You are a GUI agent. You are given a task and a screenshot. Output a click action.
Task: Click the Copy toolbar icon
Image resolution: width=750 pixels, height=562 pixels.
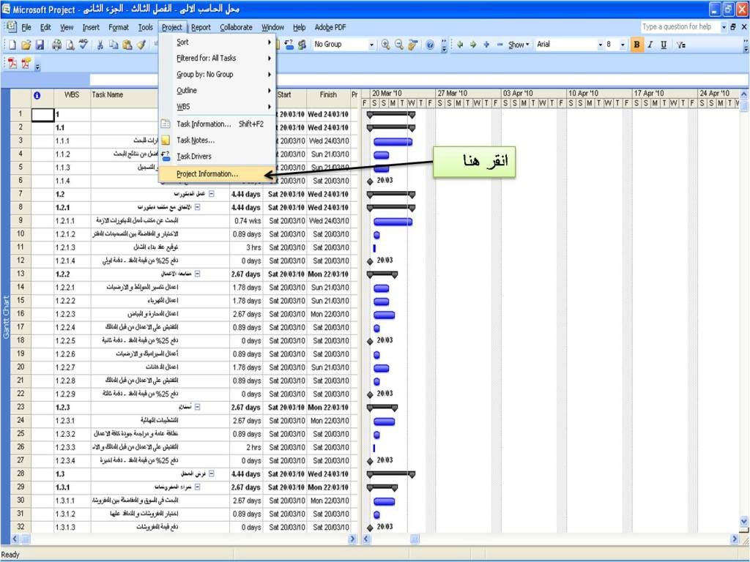[114, 45]
